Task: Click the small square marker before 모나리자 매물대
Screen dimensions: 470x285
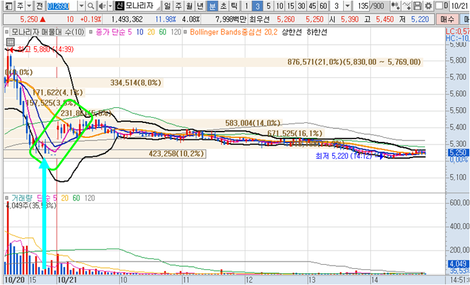Action: pyautogui.click(x=7, y=32)
